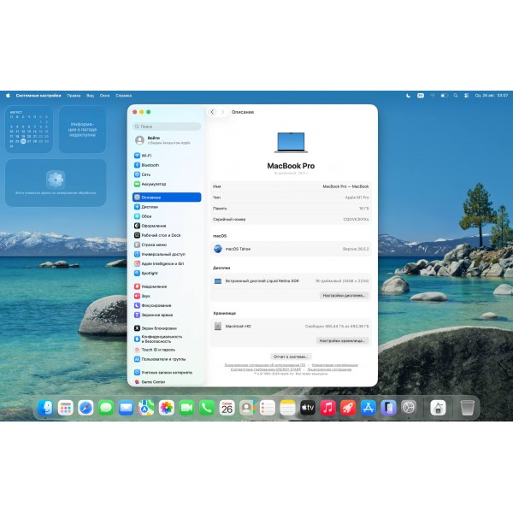Click the Focus moon icon in menu bar

coord(408,96)
